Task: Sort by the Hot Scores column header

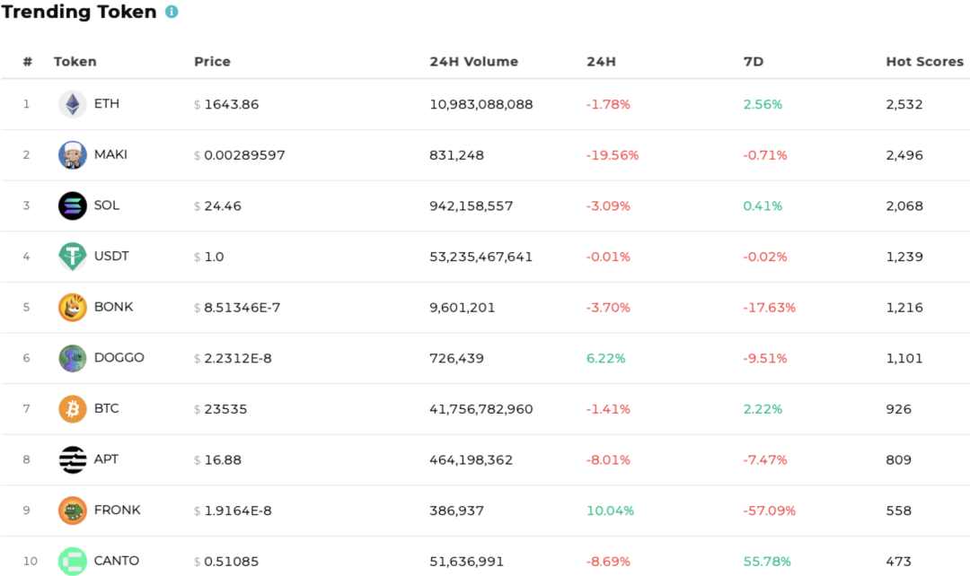Action: [x=924, y=61]
